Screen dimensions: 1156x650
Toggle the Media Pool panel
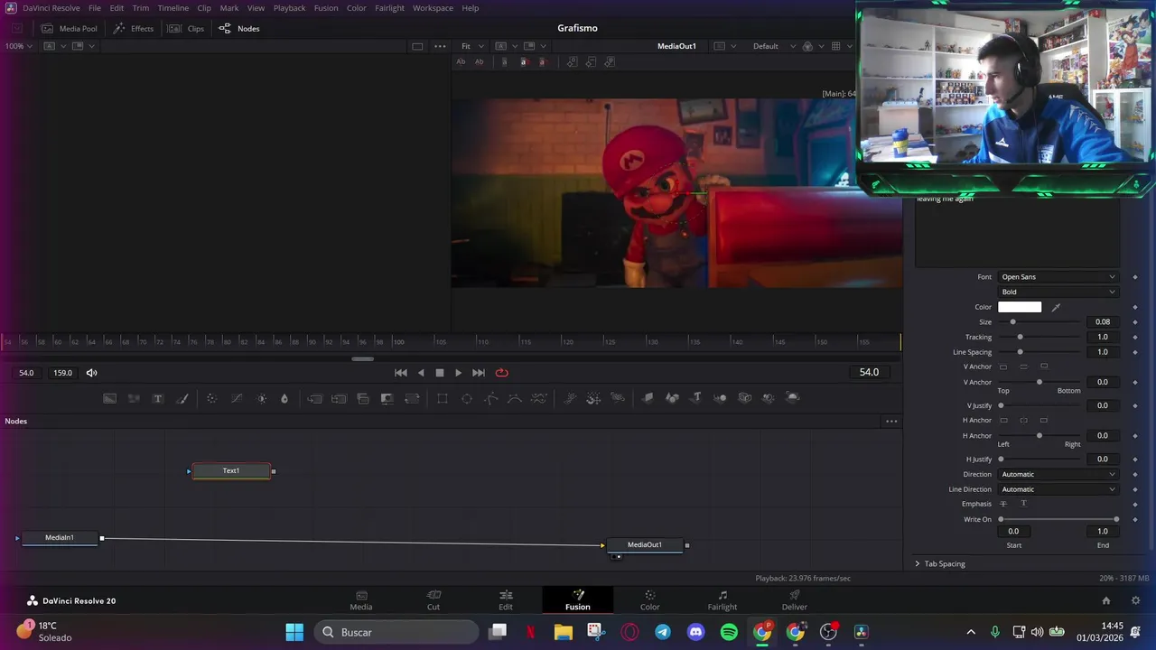point(70,29)
